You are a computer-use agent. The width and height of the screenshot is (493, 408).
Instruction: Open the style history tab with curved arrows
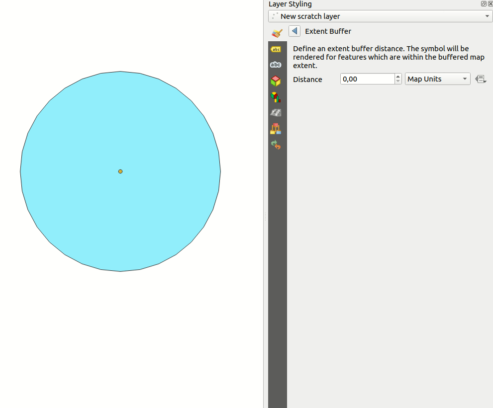click(276, 145)
